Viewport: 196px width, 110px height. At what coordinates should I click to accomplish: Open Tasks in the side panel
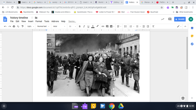click(x=192, y=44)
